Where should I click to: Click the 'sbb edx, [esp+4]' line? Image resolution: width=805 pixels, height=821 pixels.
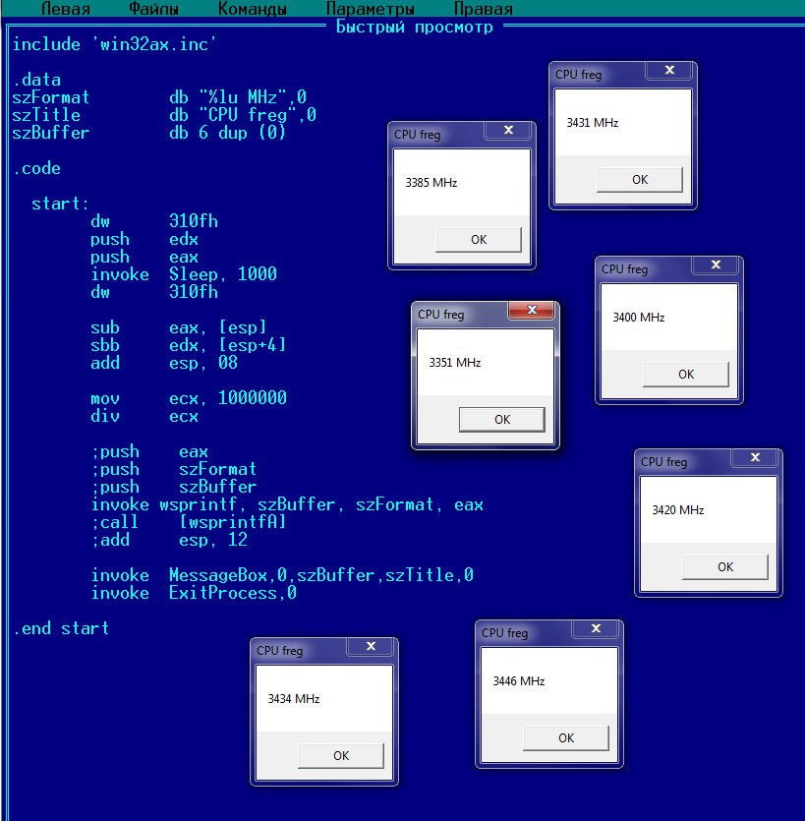point(189,345)
